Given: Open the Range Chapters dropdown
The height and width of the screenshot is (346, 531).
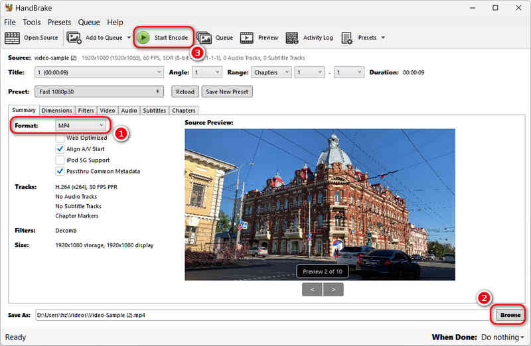Looking at the screenshot, I should 271,72.
